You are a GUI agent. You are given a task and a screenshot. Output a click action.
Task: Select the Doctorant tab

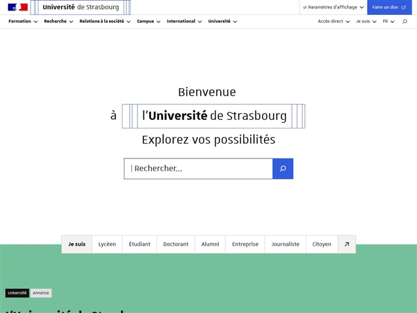tap(176, 244)
